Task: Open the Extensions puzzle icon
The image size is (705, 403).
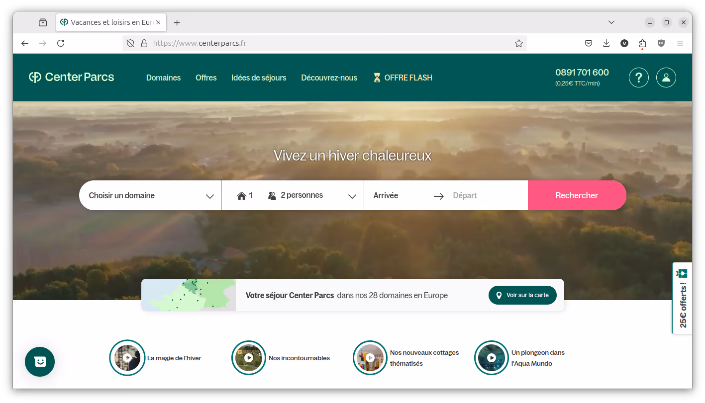Action: [x=642, y=43]
